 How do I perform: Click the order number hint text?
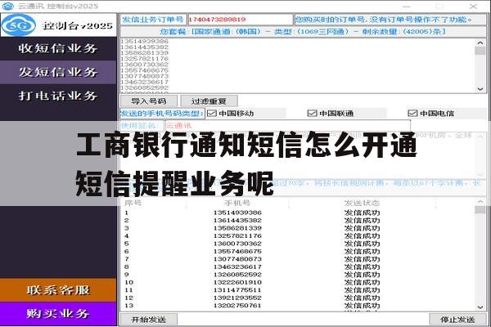tap(384, 20)
